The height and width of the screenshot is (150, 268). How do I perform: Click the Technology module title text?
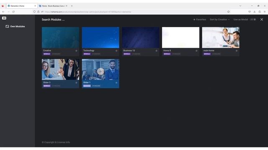pyautogui.click(x=89, y=50)
